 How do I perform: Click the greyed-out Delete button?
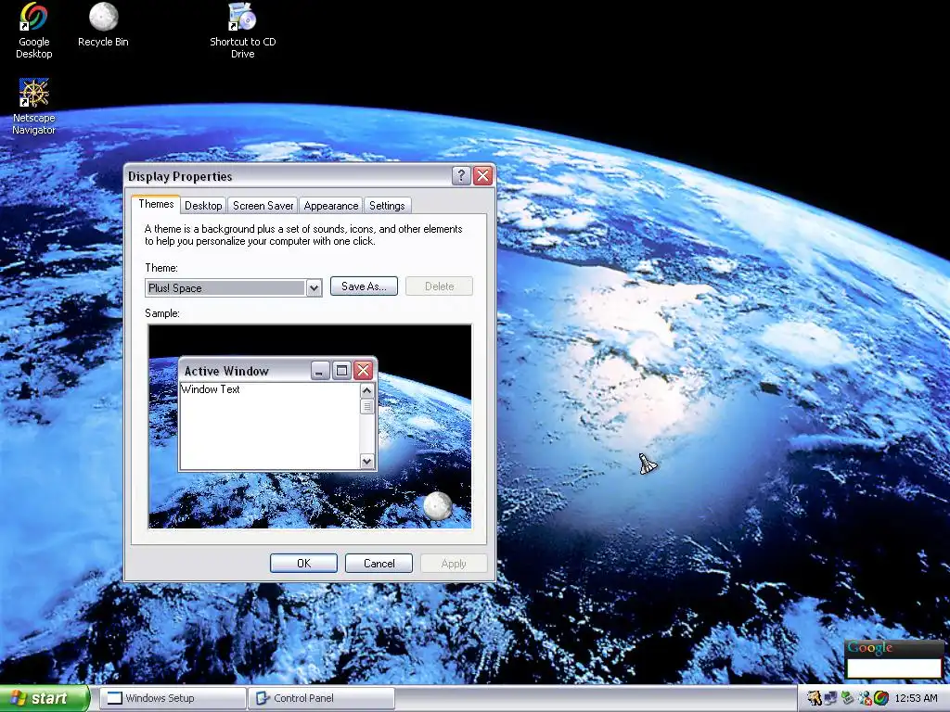pos(439,286)
